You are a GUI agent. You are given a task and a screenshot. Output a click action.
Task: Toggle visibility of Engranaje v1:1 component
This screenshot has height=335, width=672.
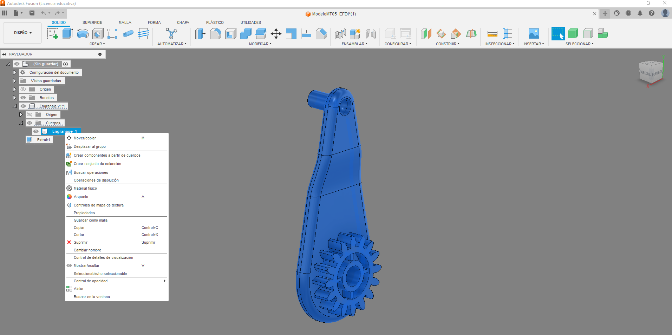click(23, 106)
